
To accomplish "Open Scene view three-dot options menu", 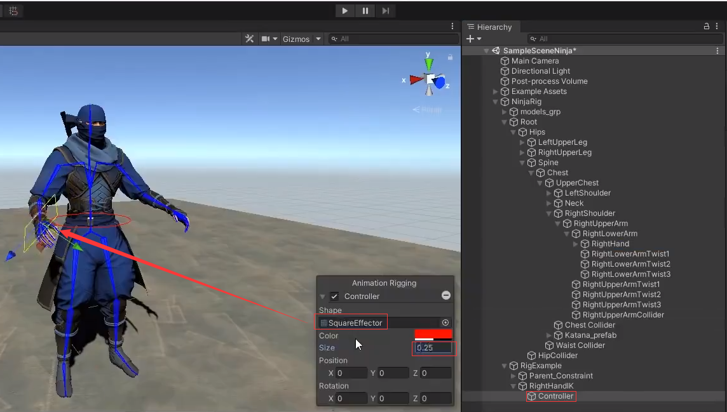I will pyautogui.click(x=452, y=27).
